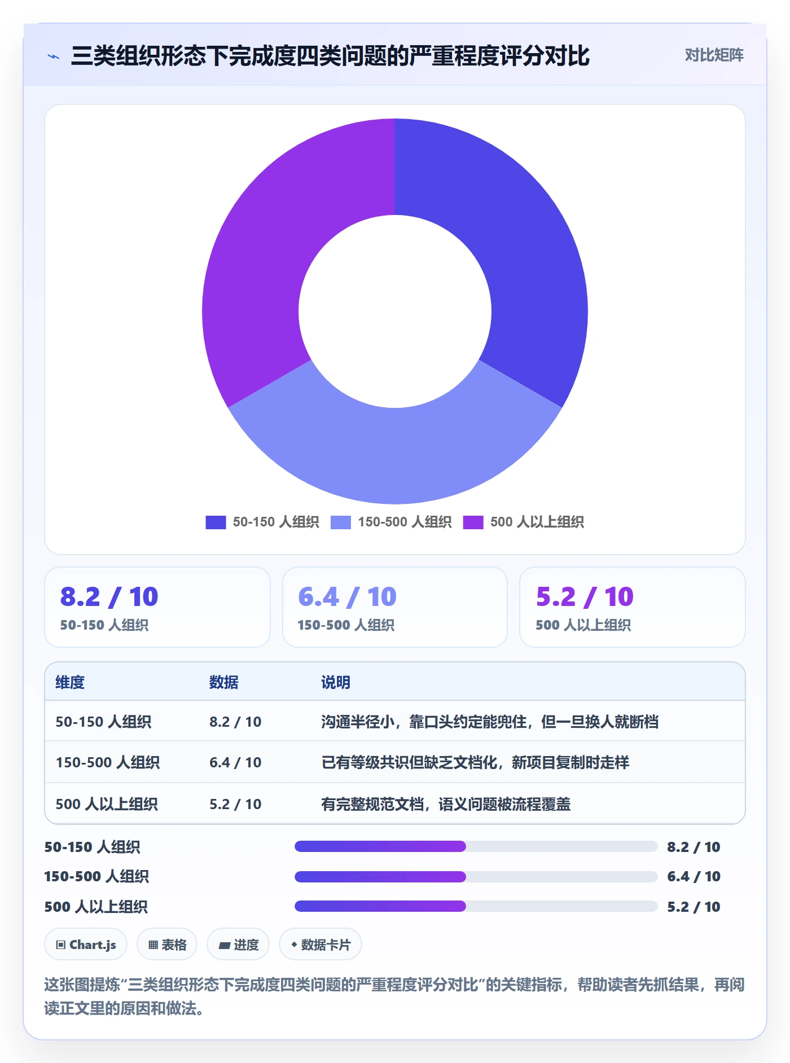The height and width of the screenshot is (1063, 790).
Task: Click the description 有完整规范文档，语义问题被流程覆盖
Action: pyautogui.click(x=446, y=804)
